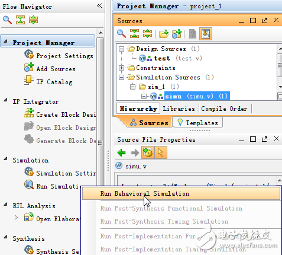
Task: Click Sources panel search magnifier icon
Action: tap(121, 34)
